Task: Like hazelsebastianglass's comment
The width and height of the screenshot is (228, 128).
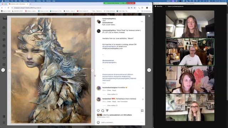Action: (143, 88)
